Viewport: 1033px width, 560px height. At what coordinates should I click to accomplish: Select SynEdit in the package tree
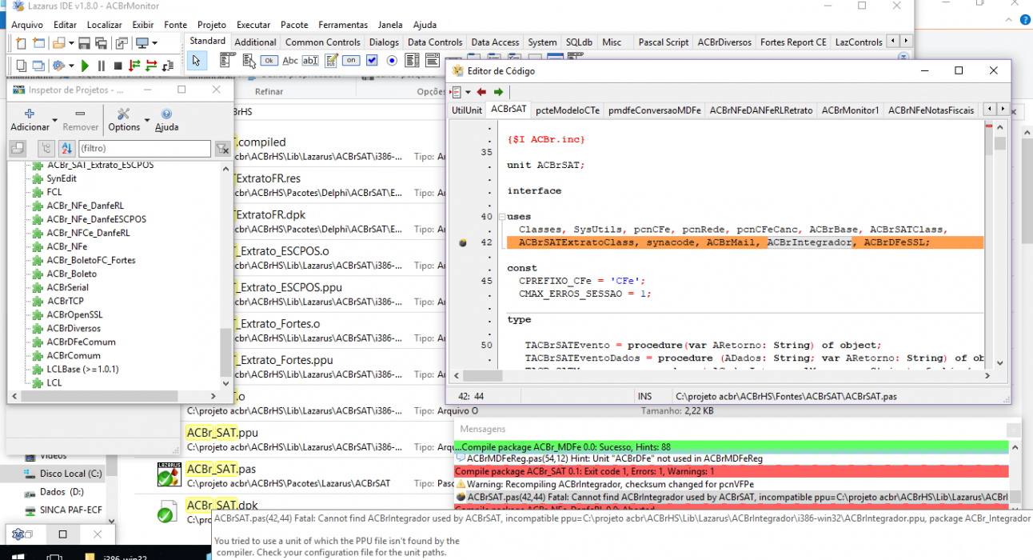pyautogui.click(x=62, y=178)
